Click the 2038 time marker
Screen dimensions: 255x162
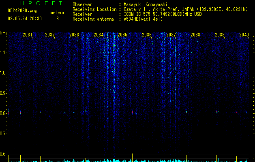(x=195, y=35)
